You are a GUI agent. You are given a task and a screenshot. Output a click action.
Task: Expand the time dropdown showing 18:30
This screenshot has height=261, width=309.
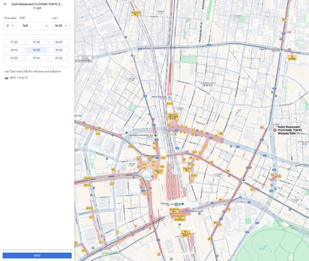tap(60, 26)
